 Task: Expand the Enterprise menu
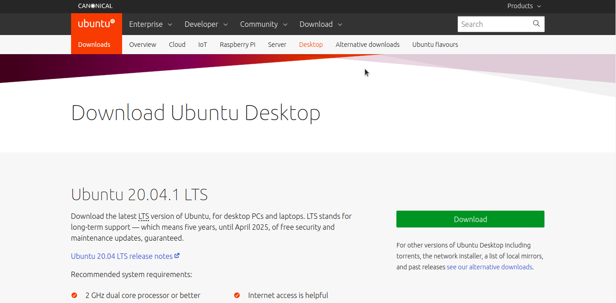point(150,24)
